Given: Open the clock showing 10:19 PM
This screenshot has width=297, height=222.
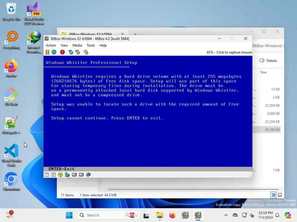Looking at the screenshot, I should pos(266,215).
